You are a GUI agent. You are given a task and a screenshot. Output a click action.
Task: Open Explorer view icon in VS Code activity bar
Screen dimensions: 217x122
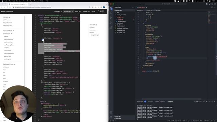[111, 8]
